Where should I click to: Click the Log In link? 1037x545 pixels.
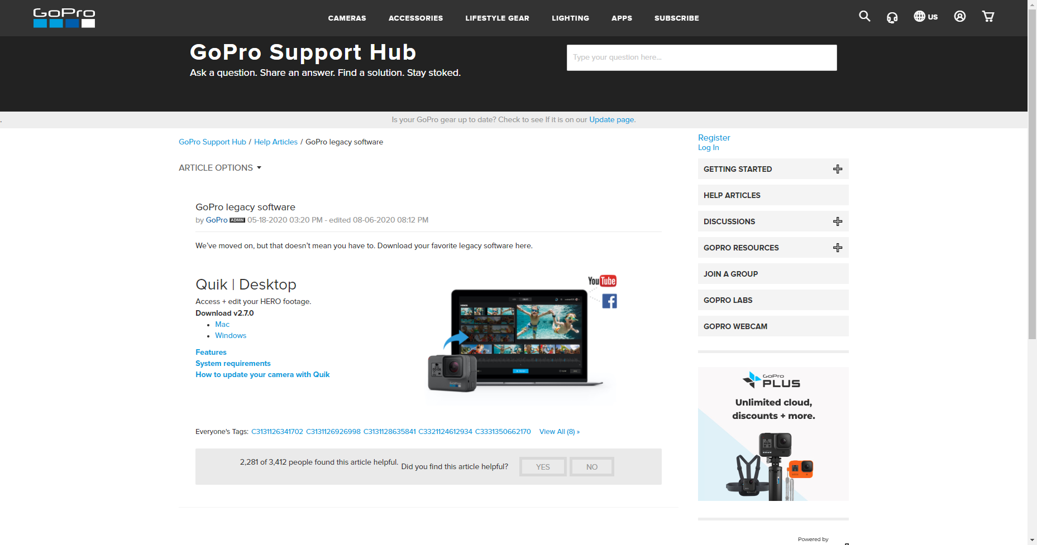[x=708, y=148]
